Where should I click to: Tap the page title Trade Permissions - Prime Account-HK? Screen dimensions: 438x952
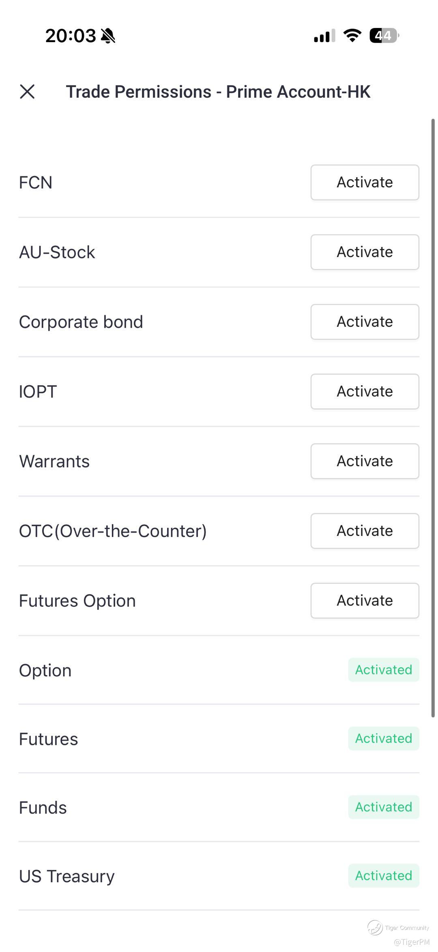tap(218, 92)
